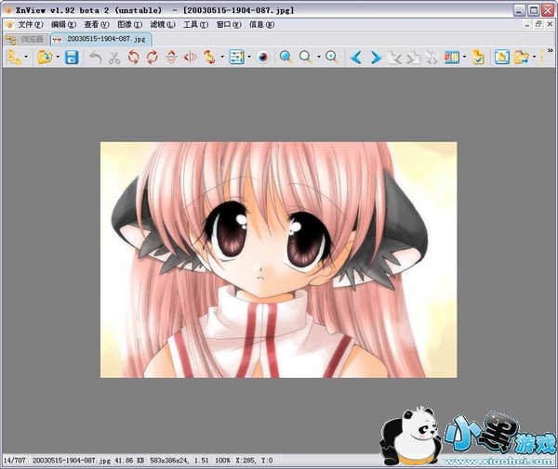This screenshot has width=558, height=469.
Task: Click the Undo arrow icon
Action: point(95,58)
